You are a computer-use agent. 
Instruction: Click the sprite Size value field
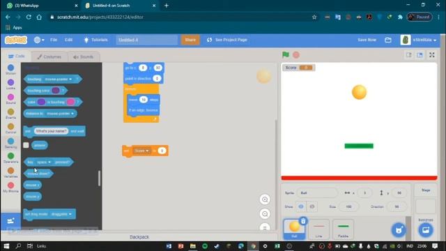click(x=348, y=206)
